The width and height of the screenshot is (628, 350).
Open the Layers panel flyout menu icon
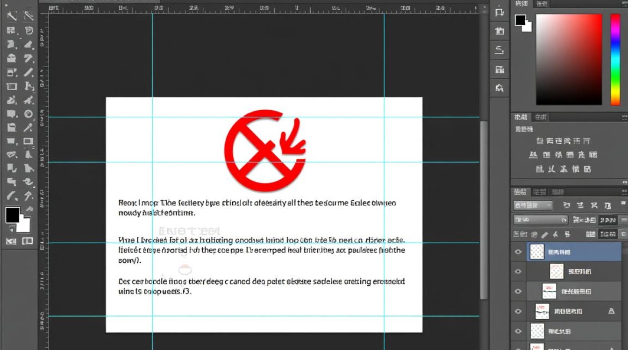623,191
